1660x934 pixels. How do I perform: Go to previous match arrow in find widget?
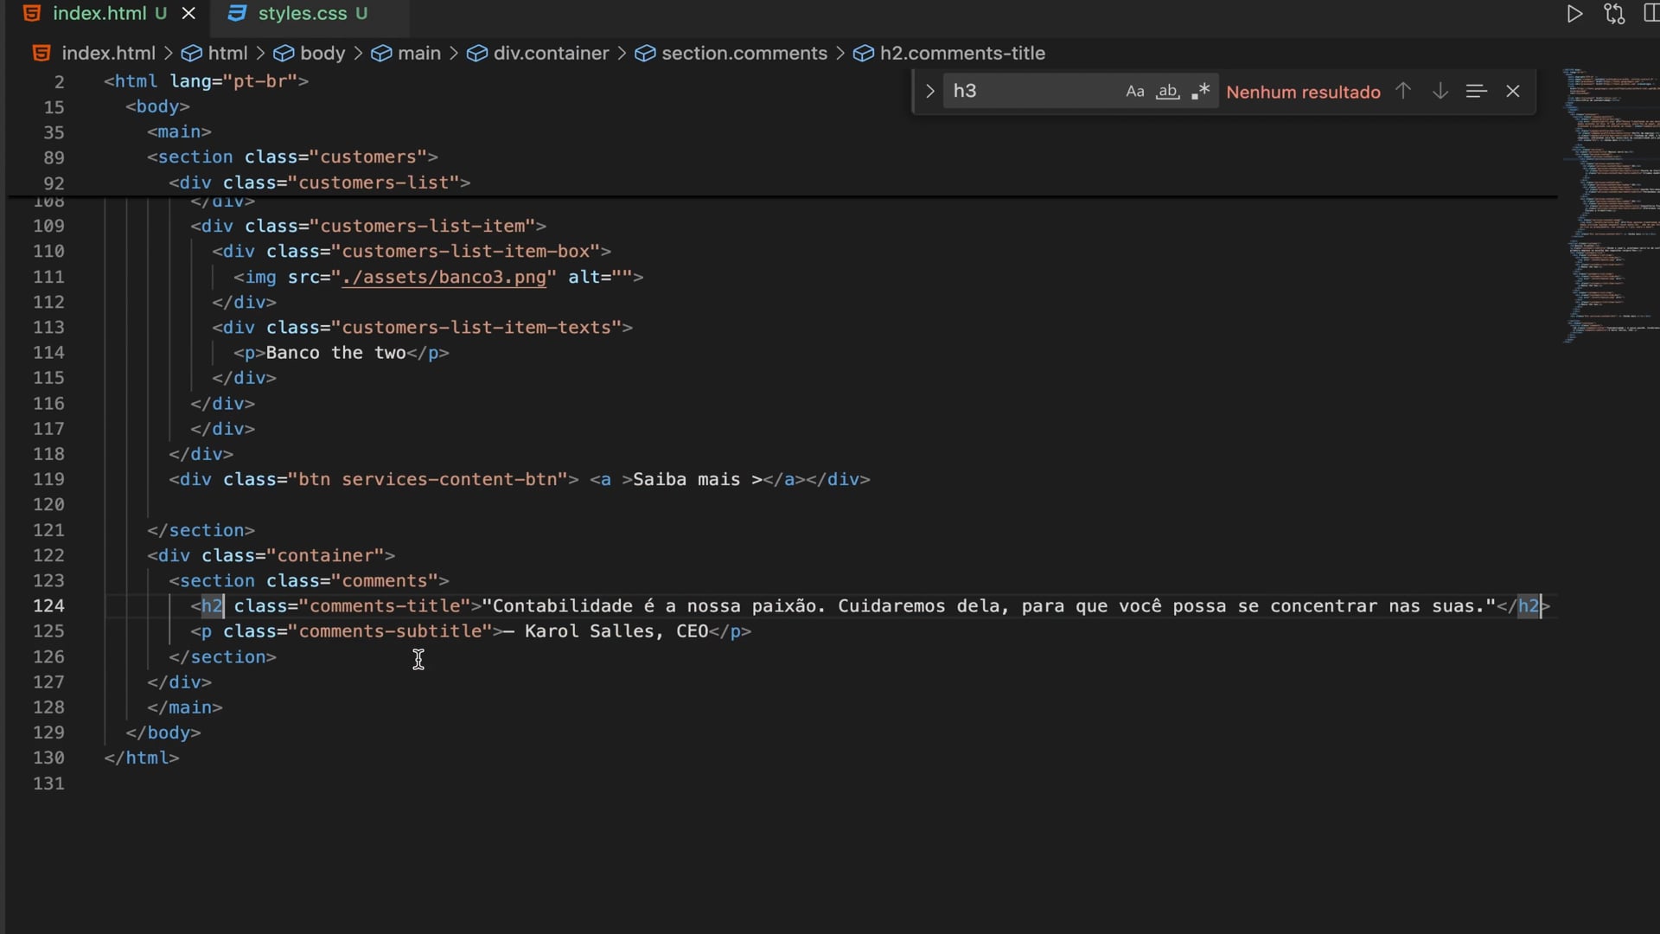(x=1403, y=91)
